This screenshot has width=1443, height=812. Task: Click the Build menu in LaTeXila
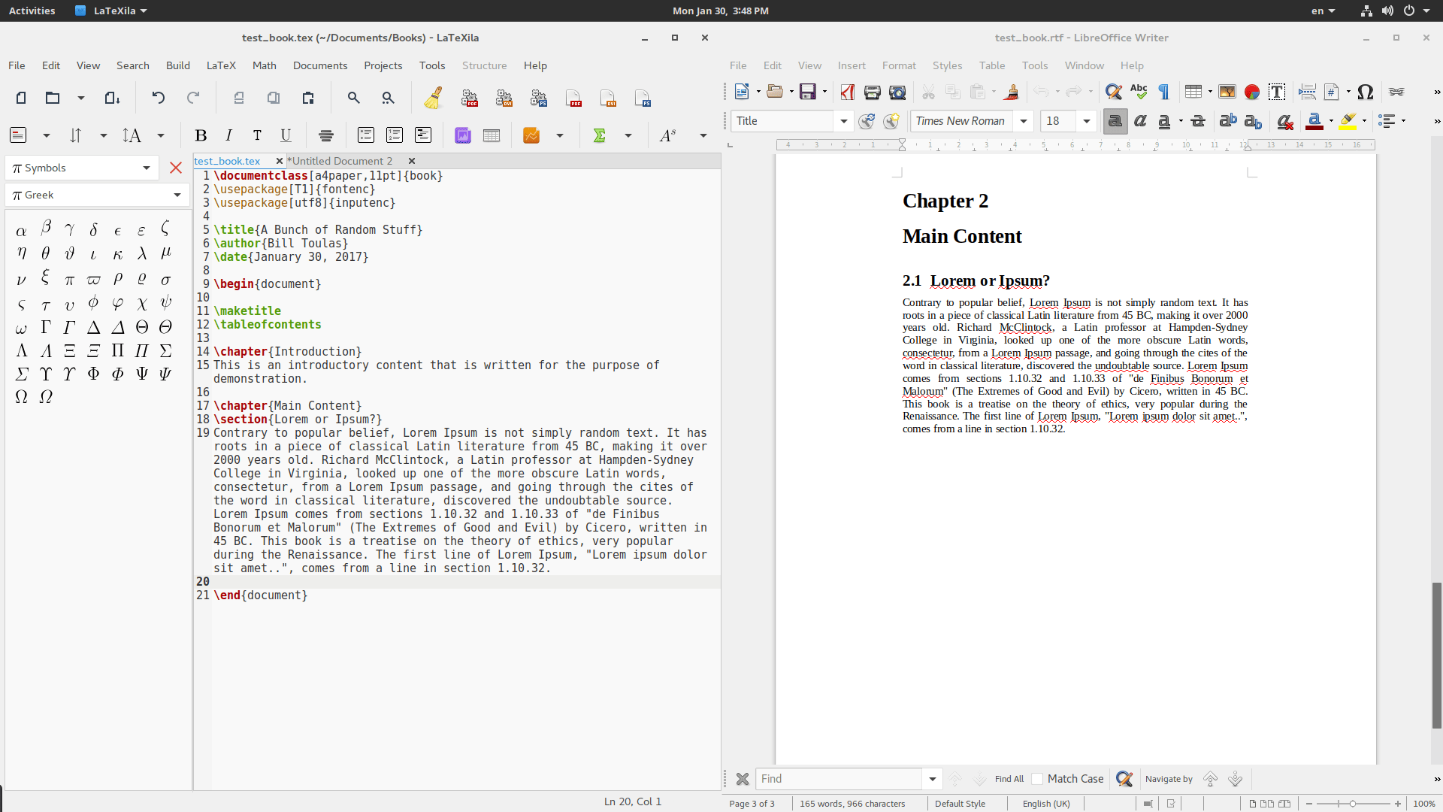[177, 65]
